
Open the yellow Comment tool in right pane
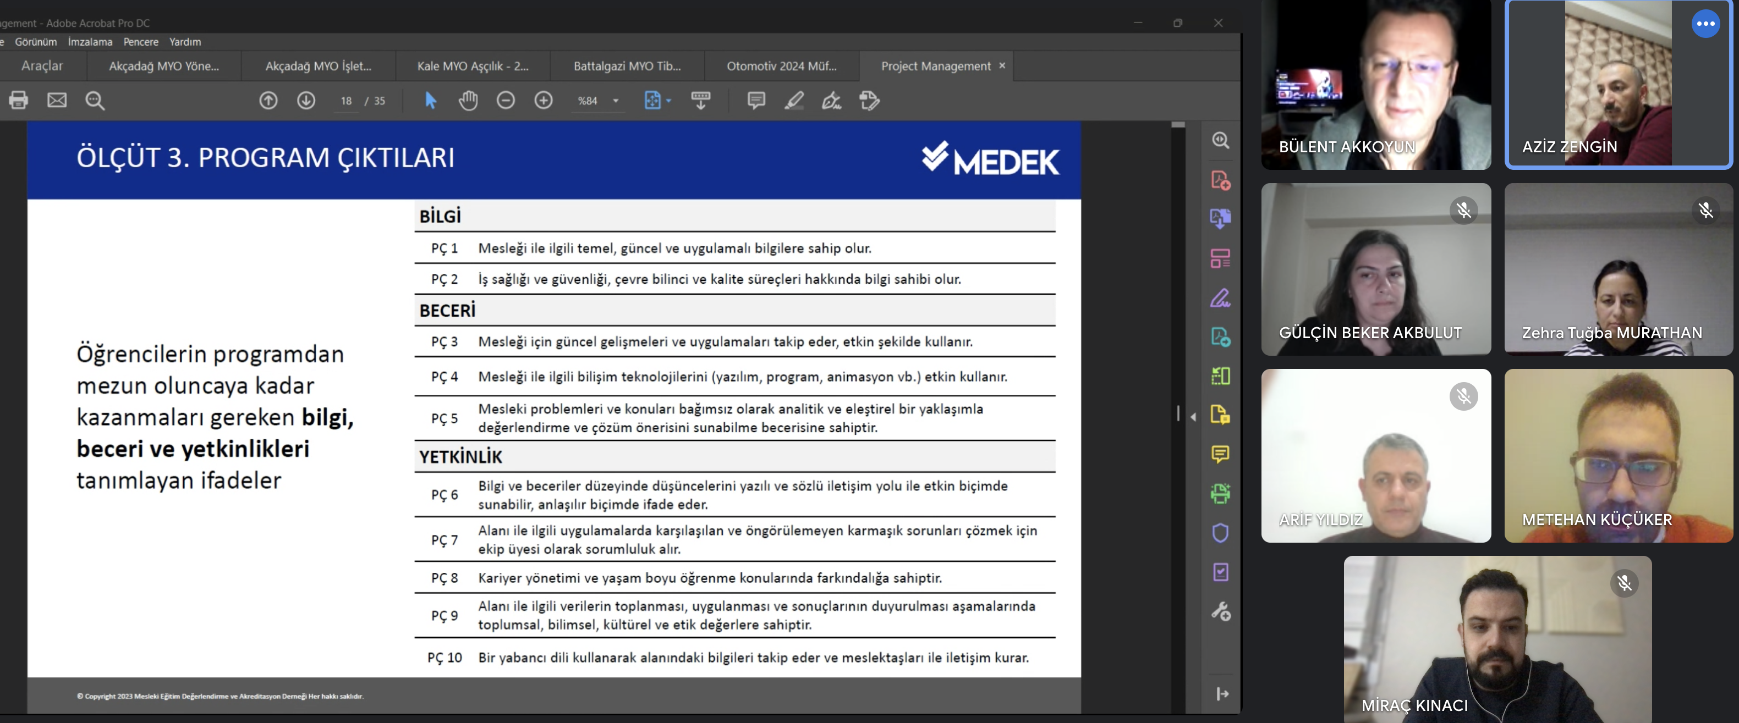[1220, 454]
